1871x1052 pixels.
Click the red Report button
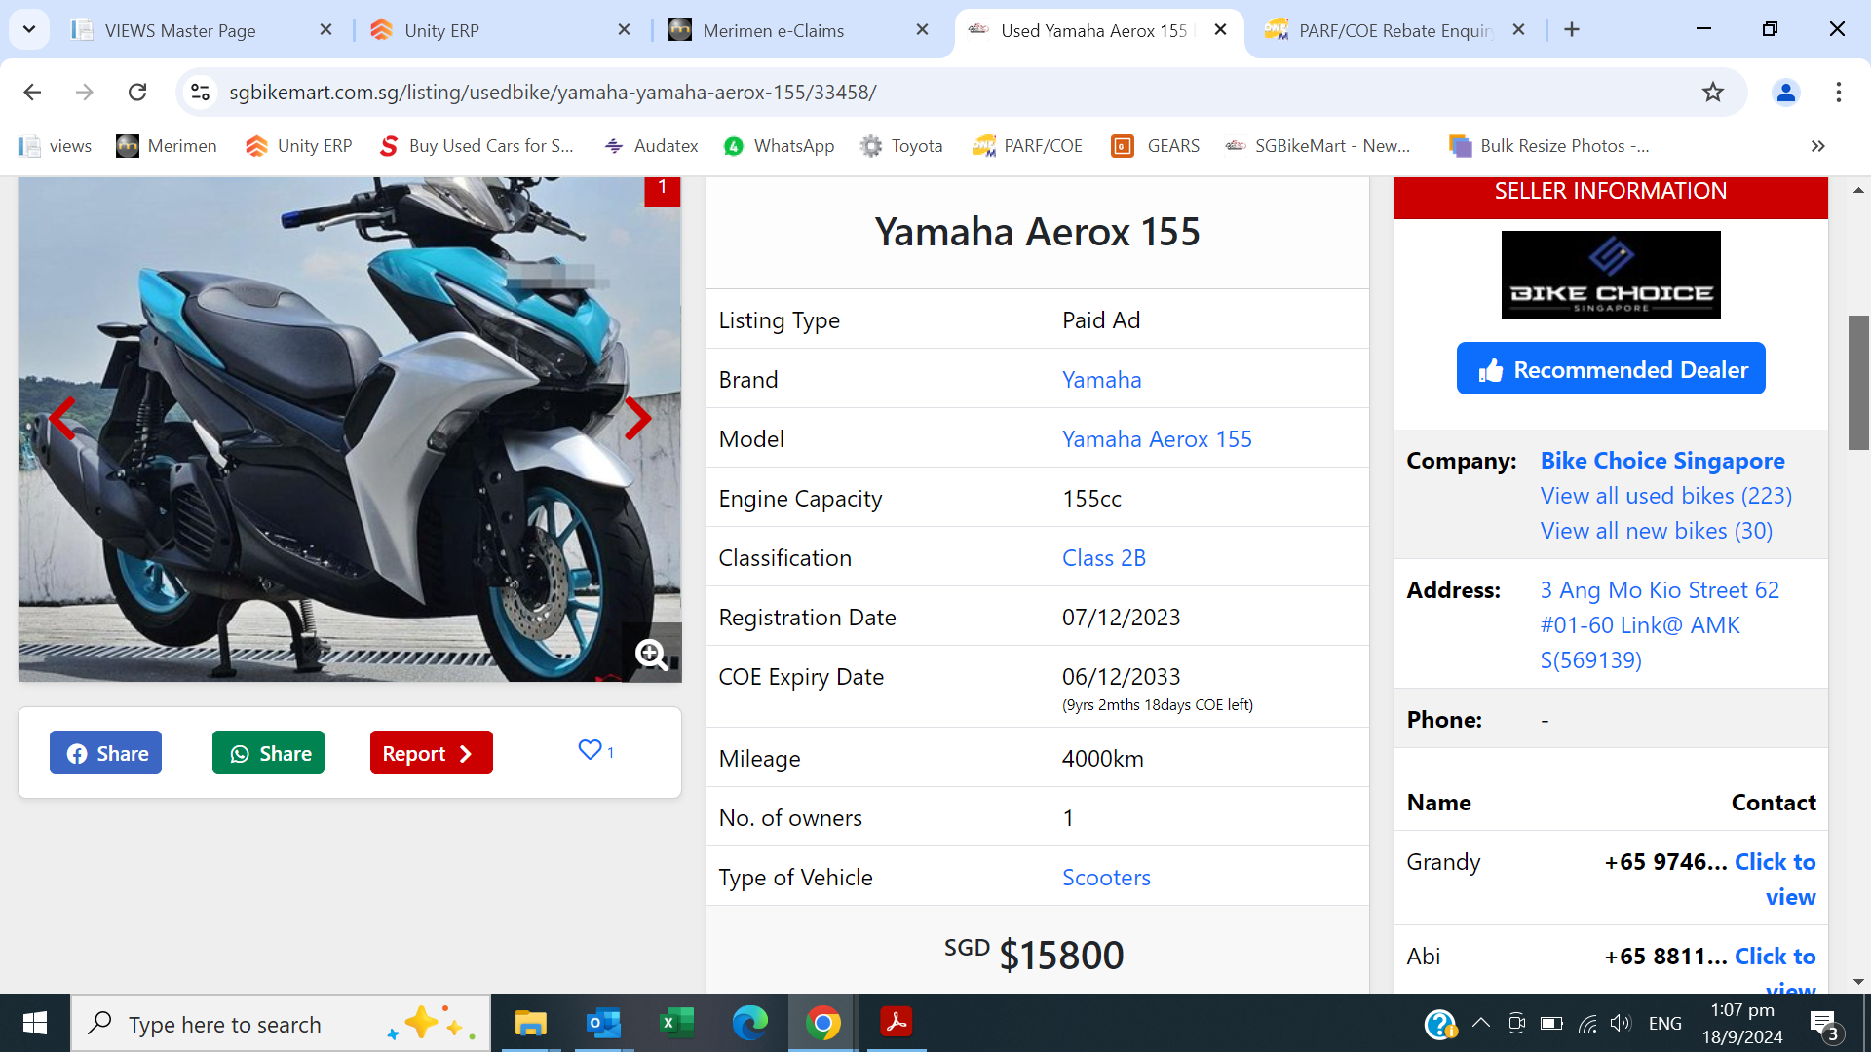click(x=431, y=753)
